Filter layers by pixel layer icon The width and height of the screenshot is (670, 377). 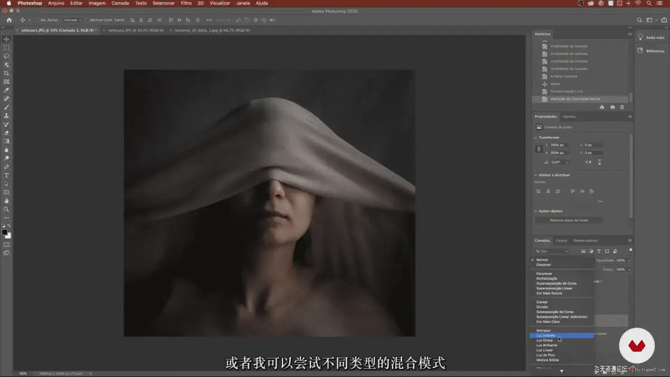(583, 251)
